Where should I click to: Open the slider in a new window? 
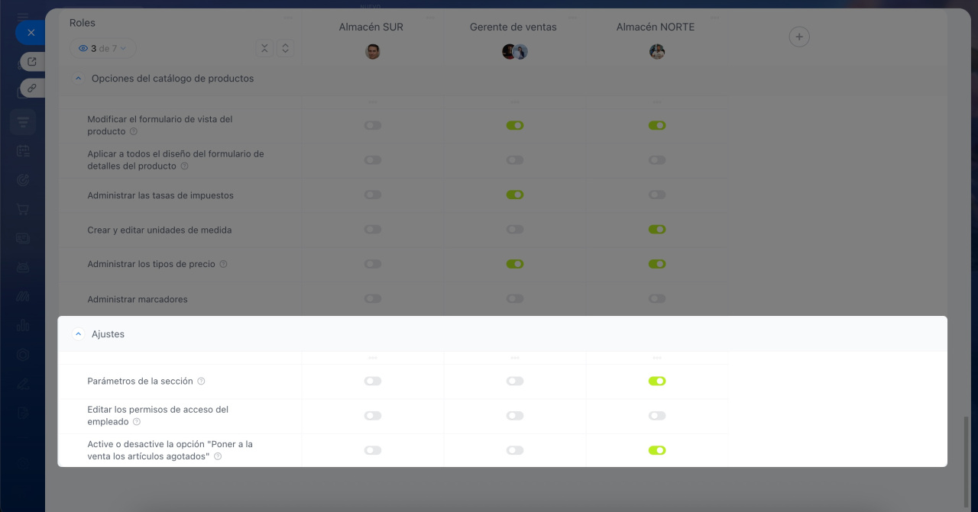pos(31,62)
